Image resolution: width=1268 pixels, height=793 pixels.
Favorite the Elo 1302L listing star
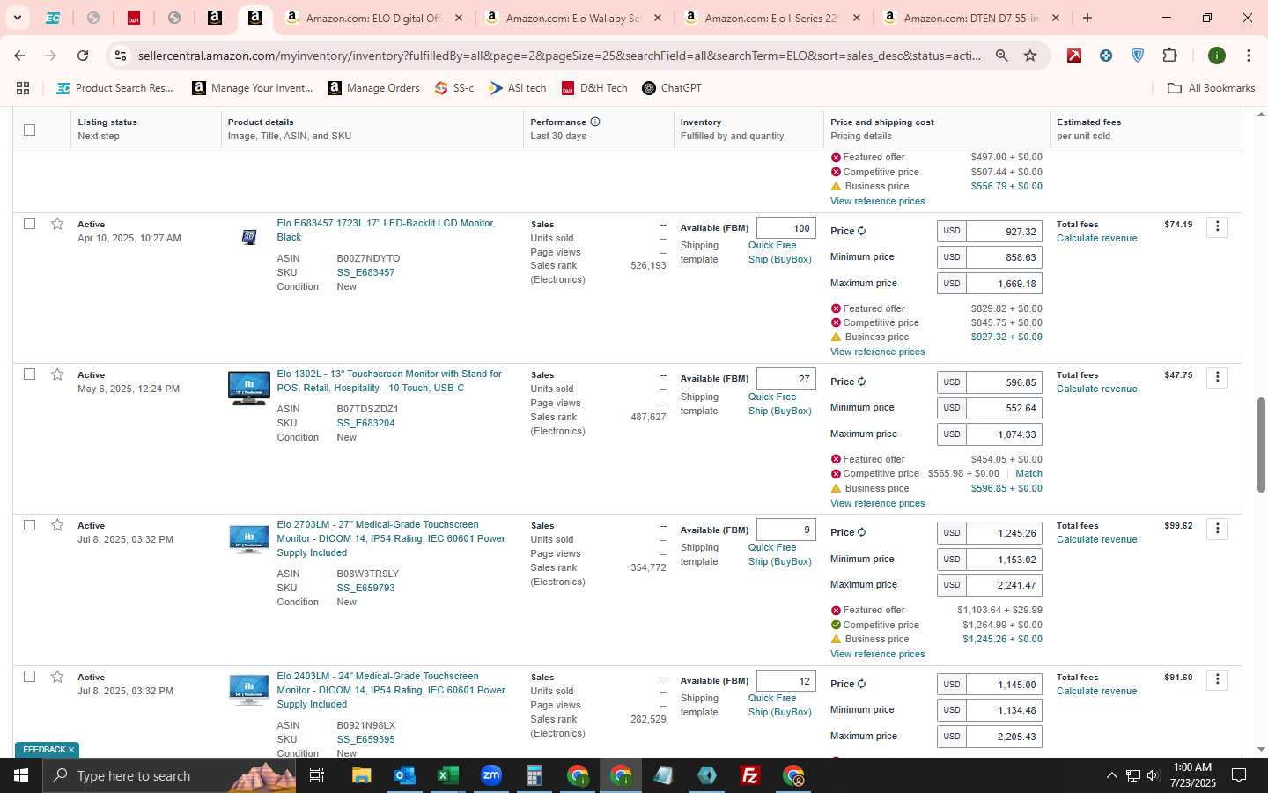[57, 374]
